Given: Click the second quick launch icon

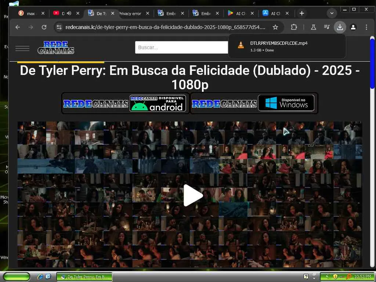Looking at the screenshot, I should (48, 276).
